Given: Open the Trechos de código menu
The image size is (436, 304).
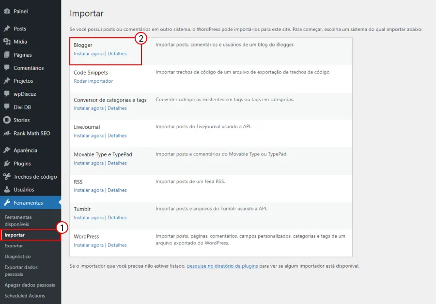Looking at the screenshot, I should coord(35,177).
